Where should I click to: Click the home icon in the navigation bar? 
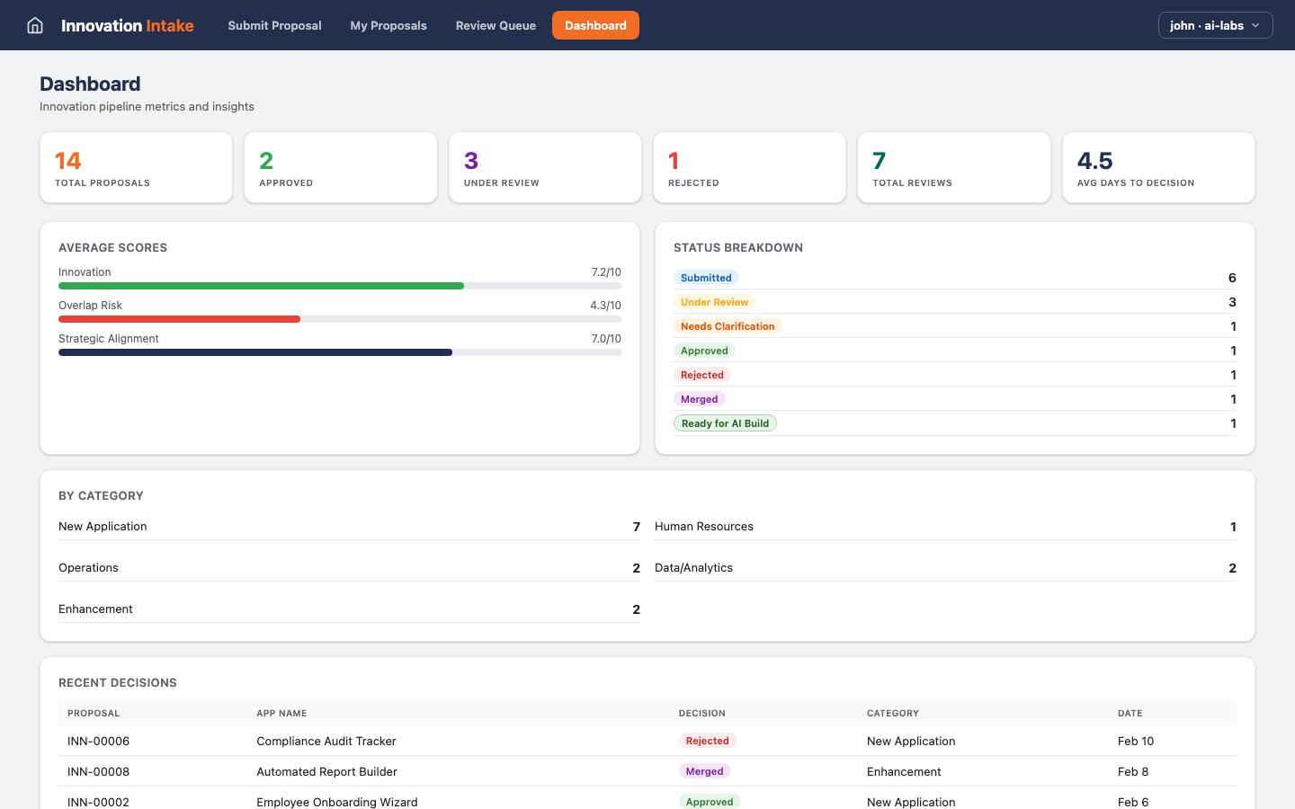point(34,25)
